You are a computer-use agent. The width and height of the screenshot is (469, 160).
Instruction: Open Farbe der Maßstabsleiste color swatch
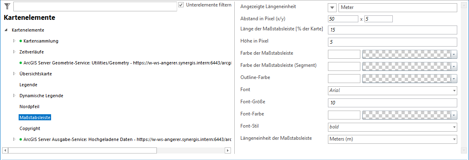[x=407, y=54]
